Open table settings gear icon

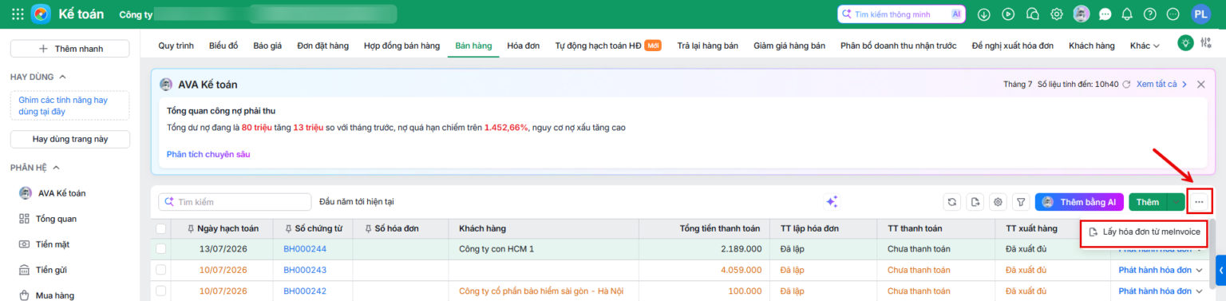click(x=998, y=202)
